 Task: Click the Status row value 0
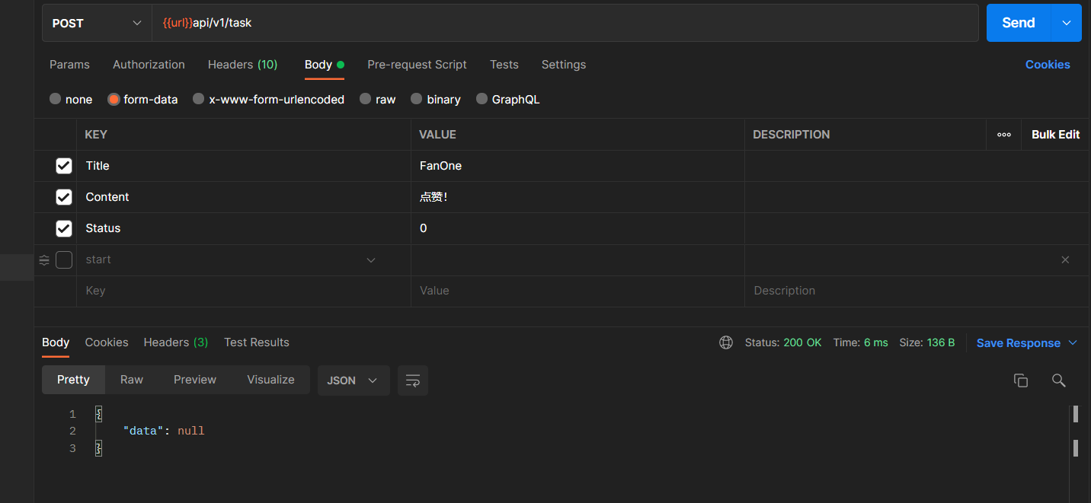(x=577, y=228)
